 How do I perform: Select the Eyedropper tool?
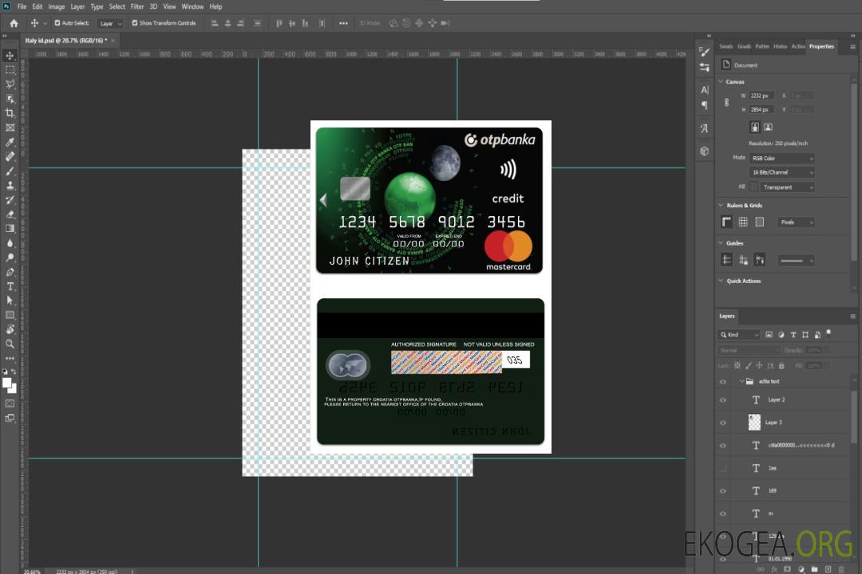click(10, 142)
